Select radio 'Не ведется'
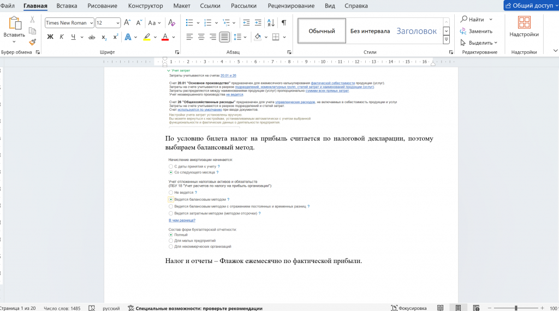Image resolution: width=559 pixels, height=311 pixels. point(171,193)
